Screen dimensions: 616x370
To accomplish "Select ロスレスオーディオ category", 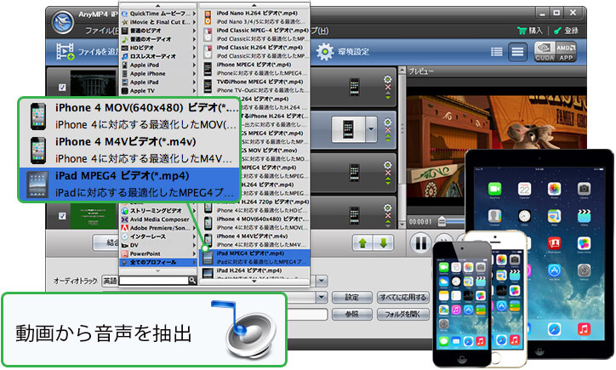I will 158,56.
